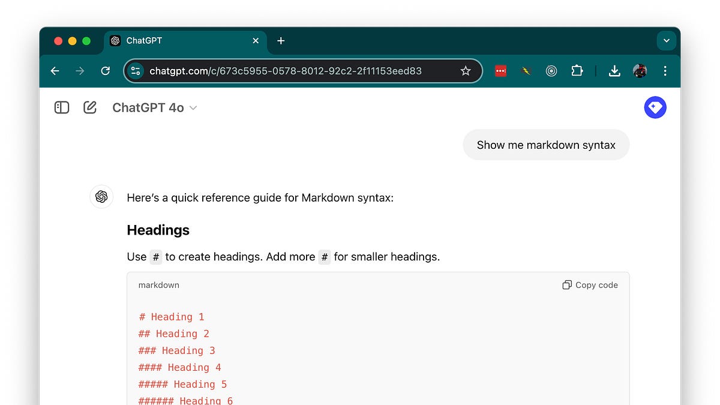Click the ChatGPT logo avatar beside response
Screen dimensions: 720x405
(101, 197)
